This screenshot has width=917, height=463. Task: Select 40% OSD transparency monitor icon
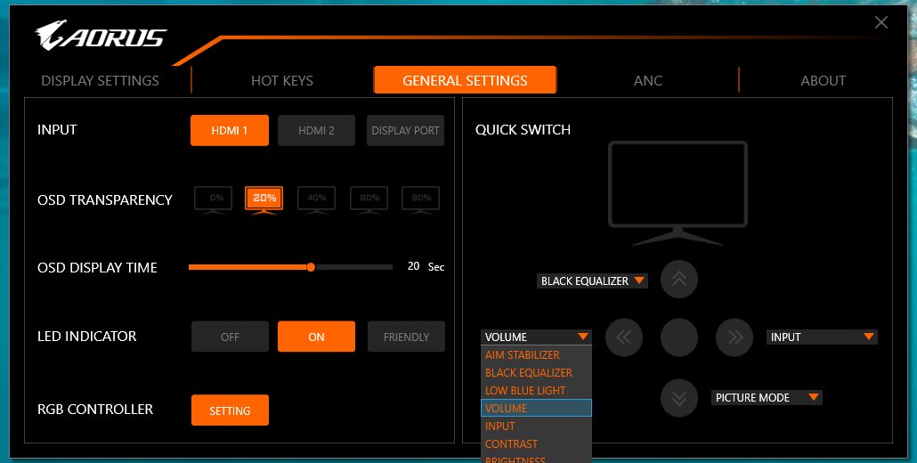pyautogui.click(x=316, y=200)
